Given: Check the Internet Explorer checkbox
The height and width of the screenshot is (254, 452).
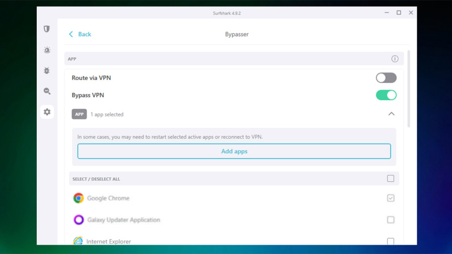Looking at the screenshot, I should [x=391, y=241].
